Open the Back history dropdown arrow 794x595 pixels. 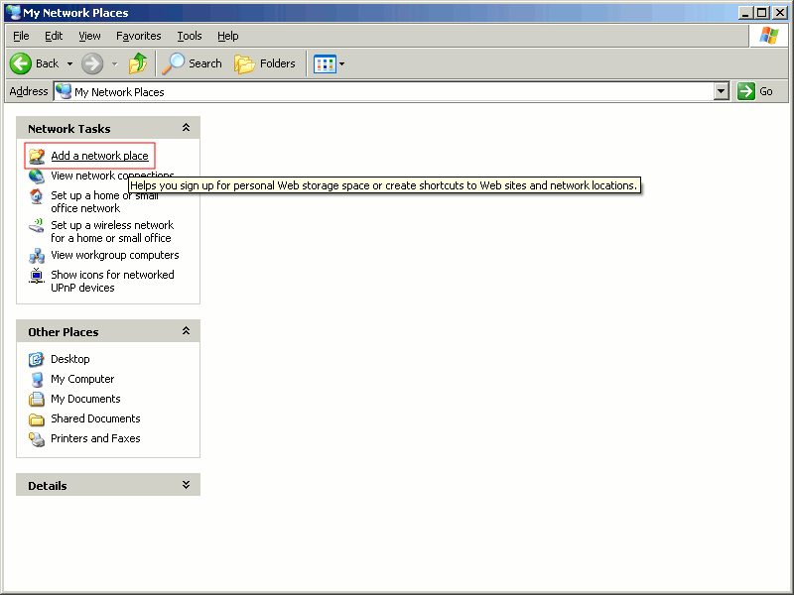tap(69, 63)
